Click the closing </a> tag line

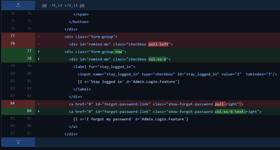(x=73, y=127)
